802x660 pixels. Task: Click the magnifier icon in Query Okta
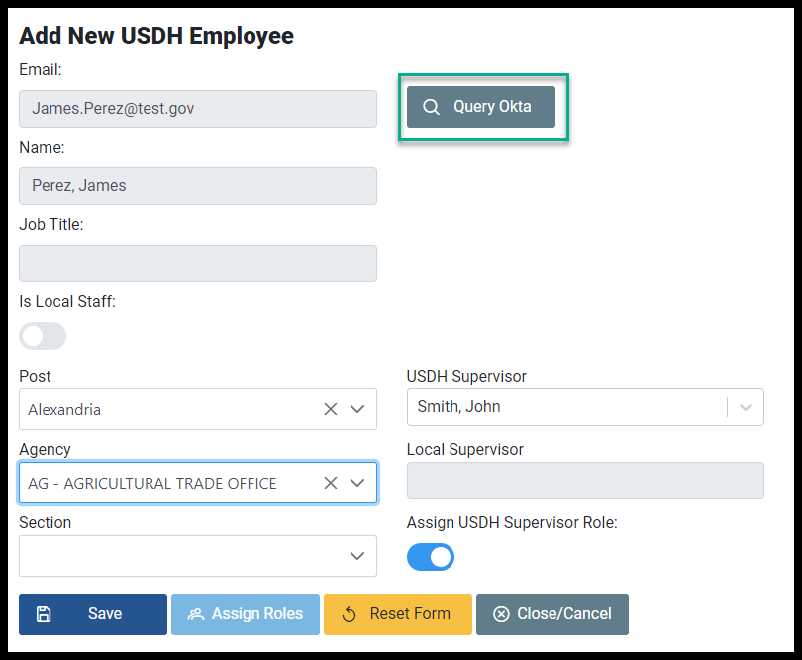[431, 107]
